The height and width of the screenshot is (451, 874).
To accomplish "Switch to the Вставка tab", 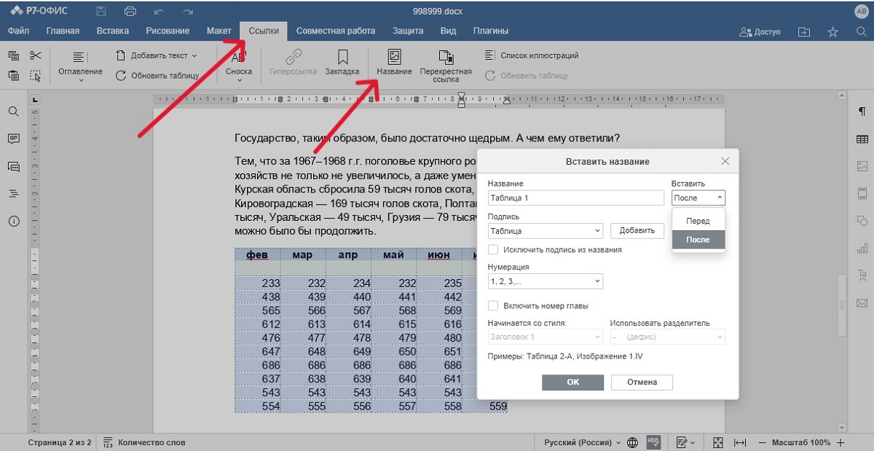I will (112, 31).
